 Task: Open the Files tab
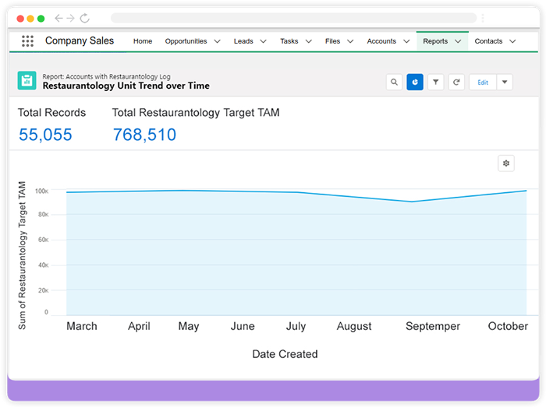(332, 41)
